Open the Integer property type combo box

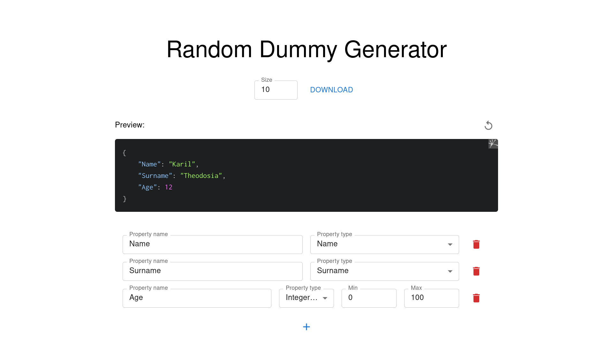pos(306,298)
